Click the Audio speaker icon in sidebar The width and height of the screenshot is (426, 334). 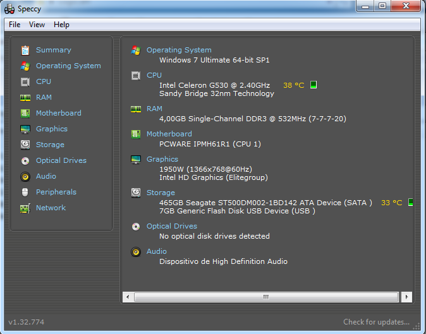coord(25,177)
